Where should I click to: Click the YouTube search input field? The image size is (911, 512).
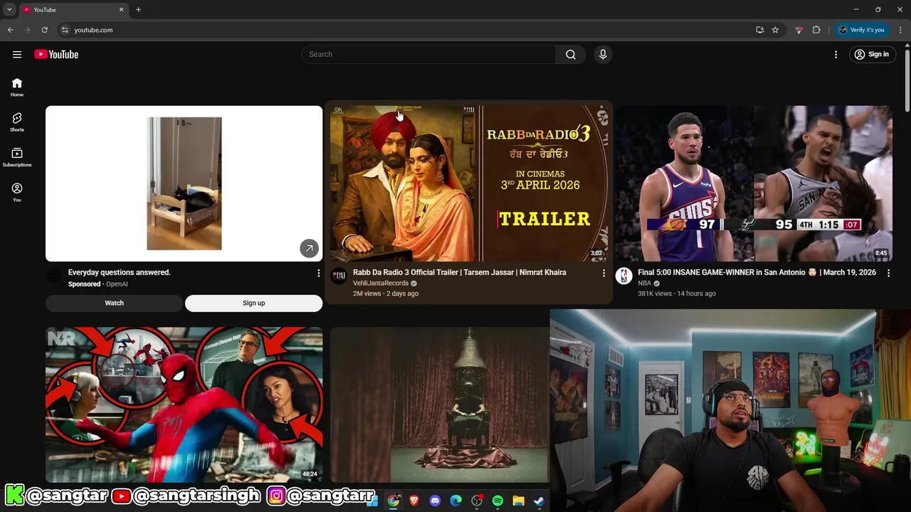pyautogui.click(x=428, y=54)
